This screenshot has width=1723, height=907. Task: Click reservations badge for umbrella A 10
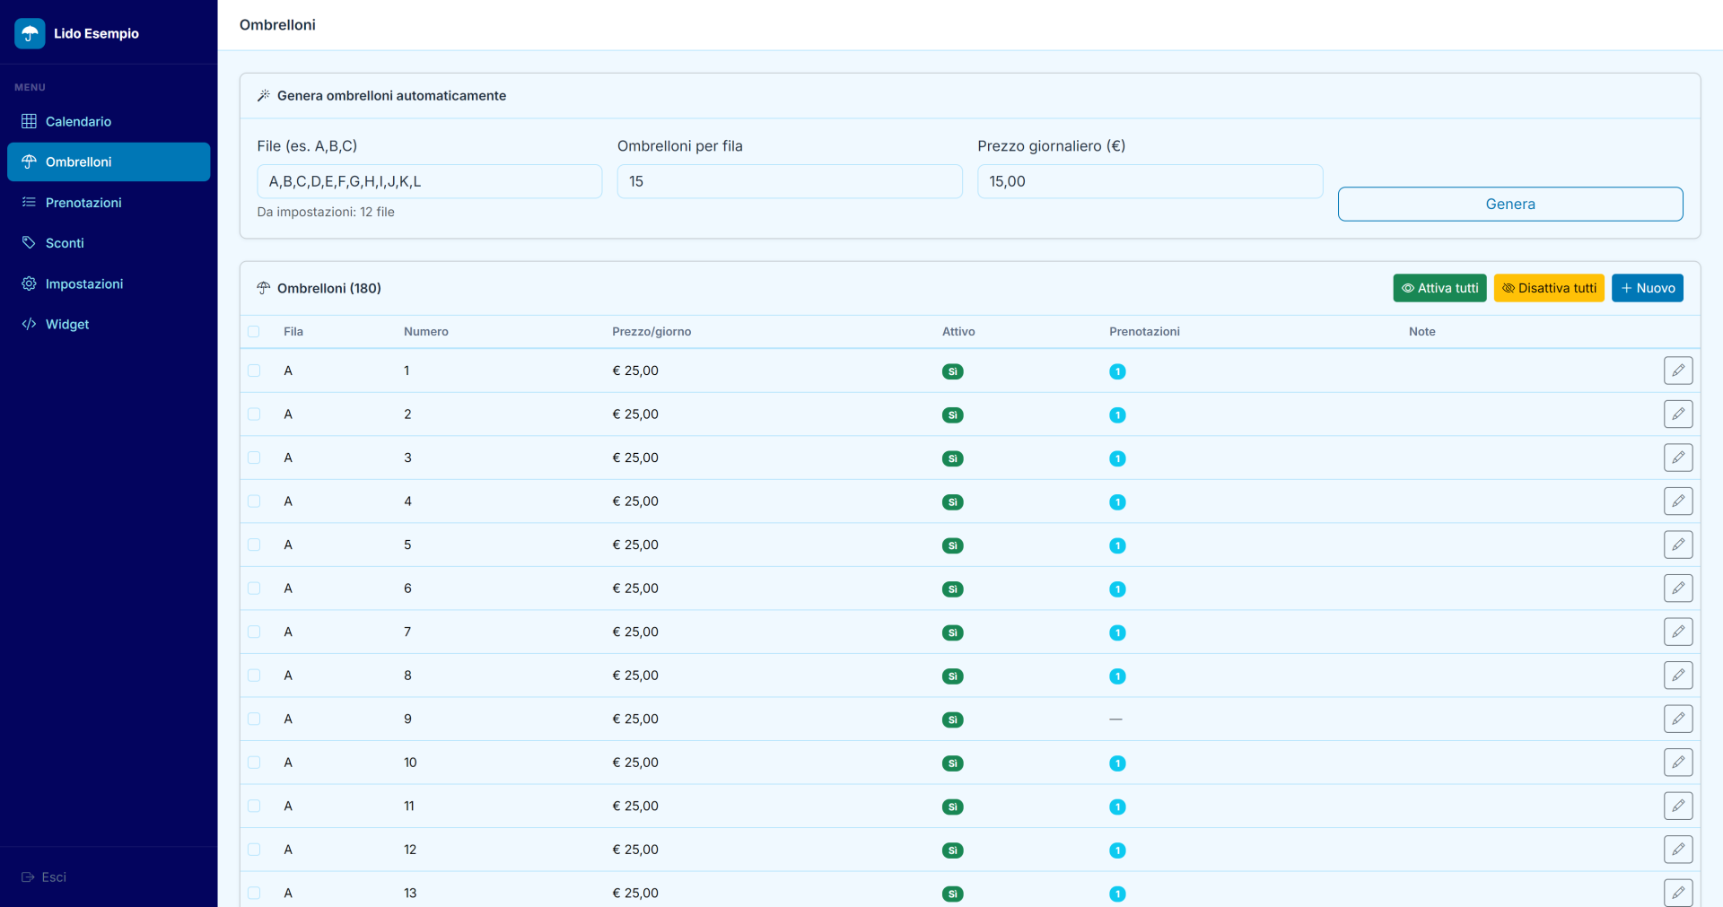pos(1117,763)
